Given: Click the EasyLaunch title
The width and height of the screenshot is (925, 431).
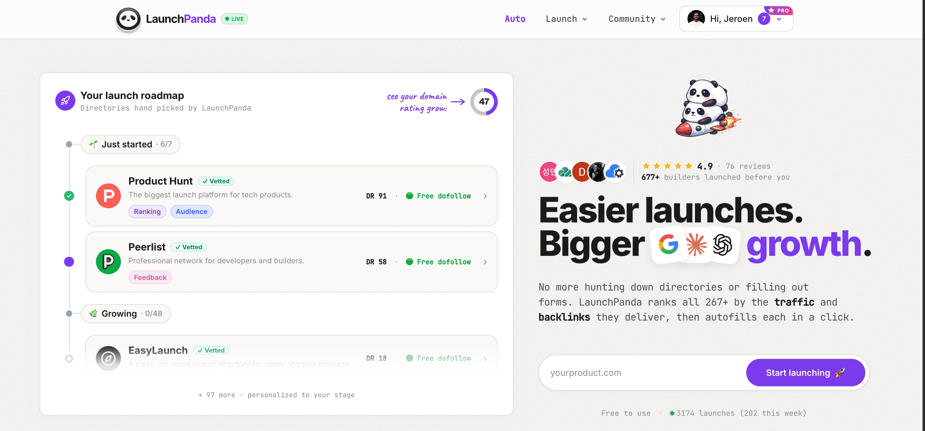Looking at the screenshot, I should pos(158,350).
